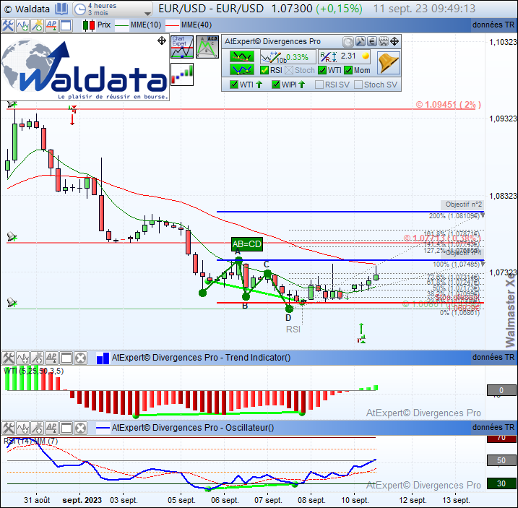Image resolution: width=518 pixels, height=508 pixels.
Task: Click main chart wand with star icon
Action: 37,25
